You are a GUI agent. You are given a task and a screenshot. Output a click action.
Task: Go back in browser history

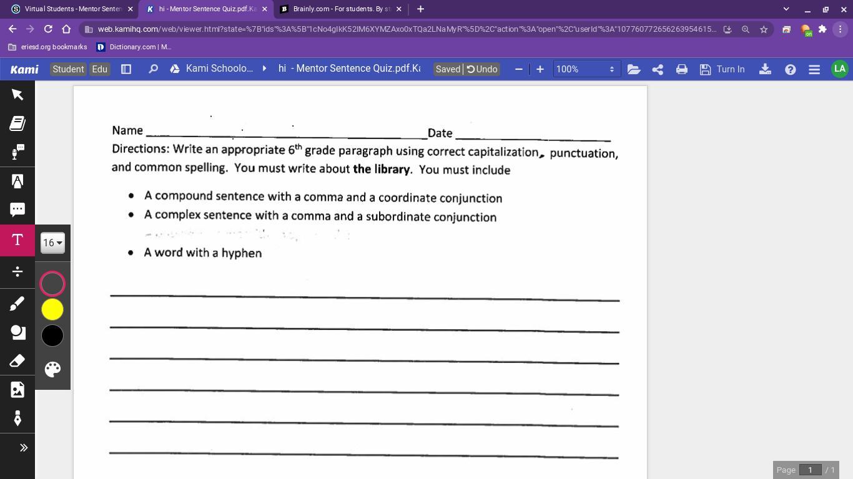click(12, 29)
